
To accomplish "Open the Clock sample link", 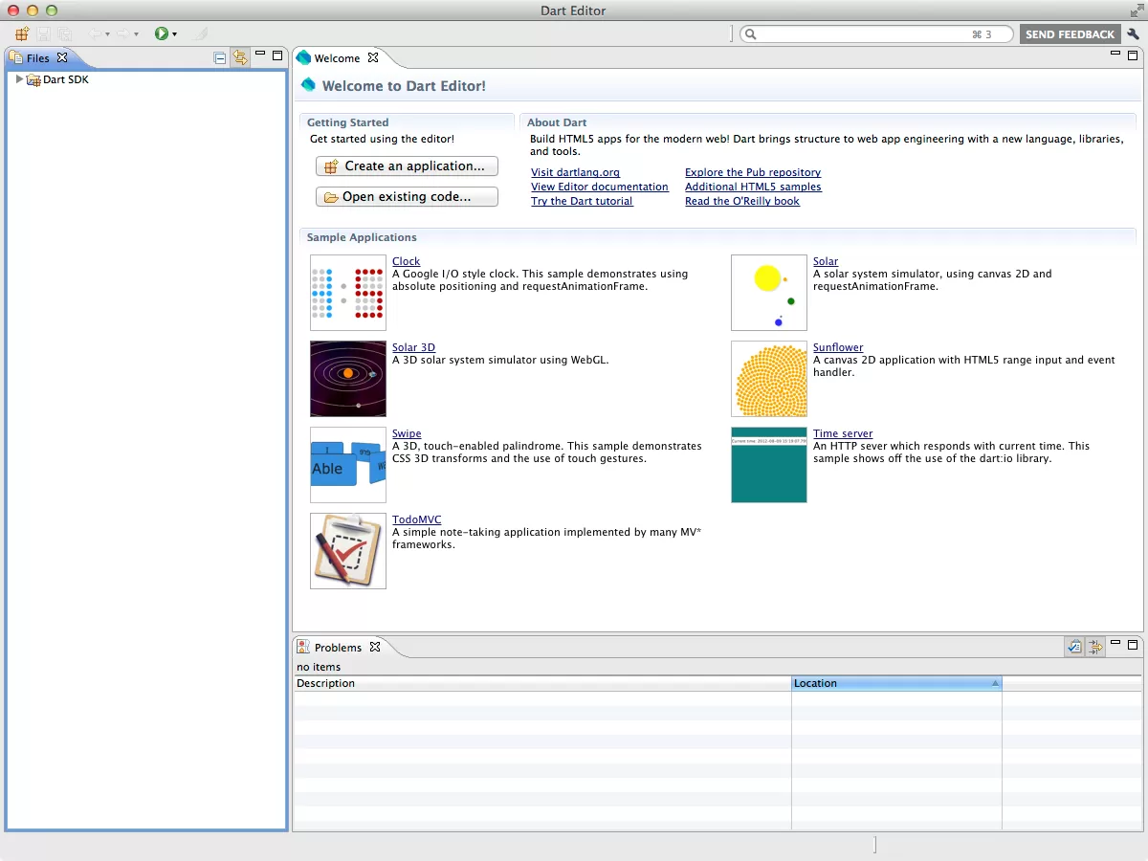I will tap(406, 261).
